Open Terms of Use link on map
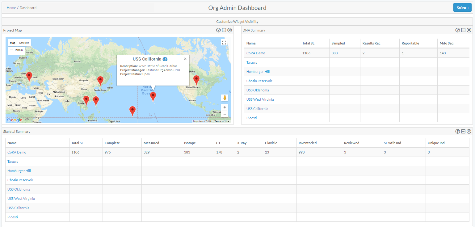The height and width of the screenshot is (227, 475). tap(222, 121)
